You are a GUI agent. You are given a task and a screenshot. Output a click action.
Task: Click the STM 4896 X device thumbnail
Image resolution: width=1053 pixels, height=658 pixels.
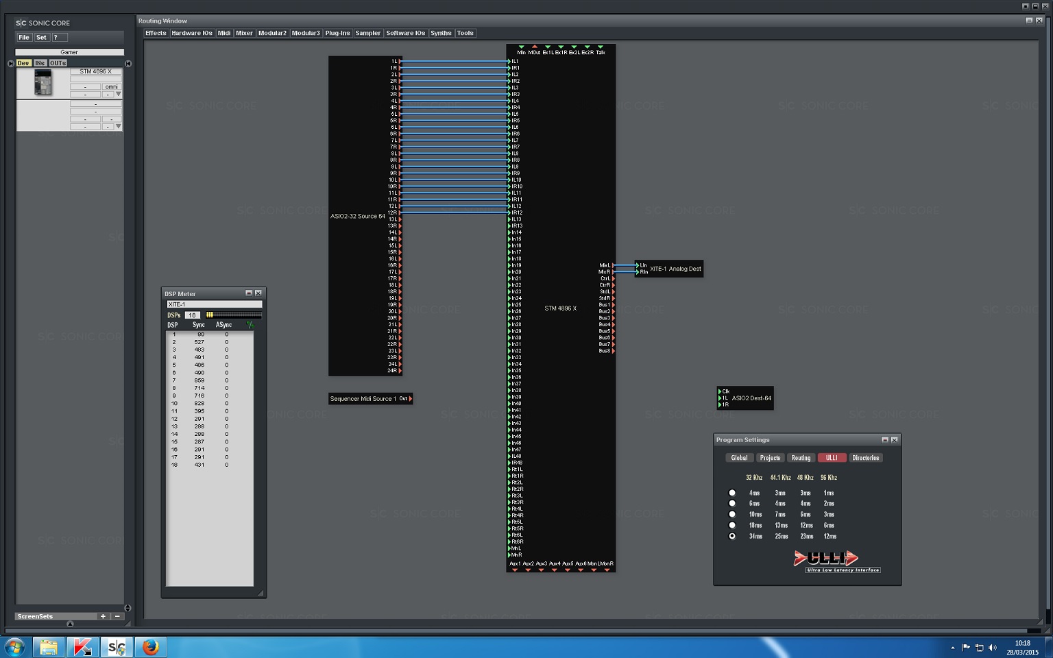43,84
